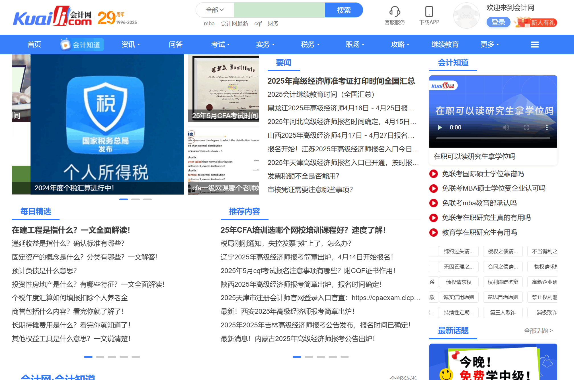Mute the video with the speaker icon

506,127
